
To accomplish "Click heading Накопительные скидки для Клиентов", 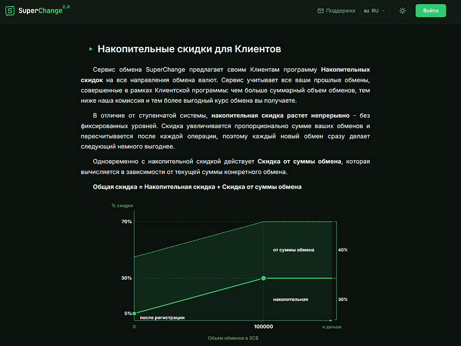I will point(189,49).
